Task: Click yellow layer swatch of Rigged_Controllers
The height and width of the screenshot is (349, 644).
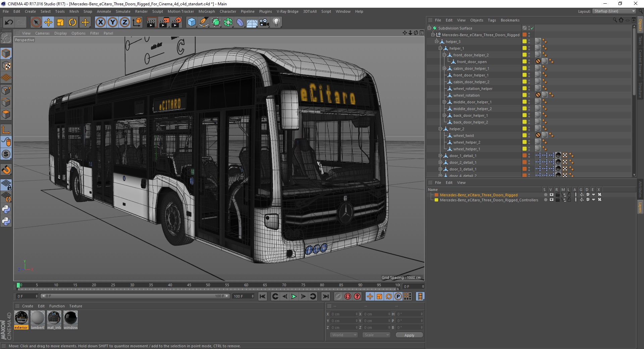Action: [x=436, y=200]
